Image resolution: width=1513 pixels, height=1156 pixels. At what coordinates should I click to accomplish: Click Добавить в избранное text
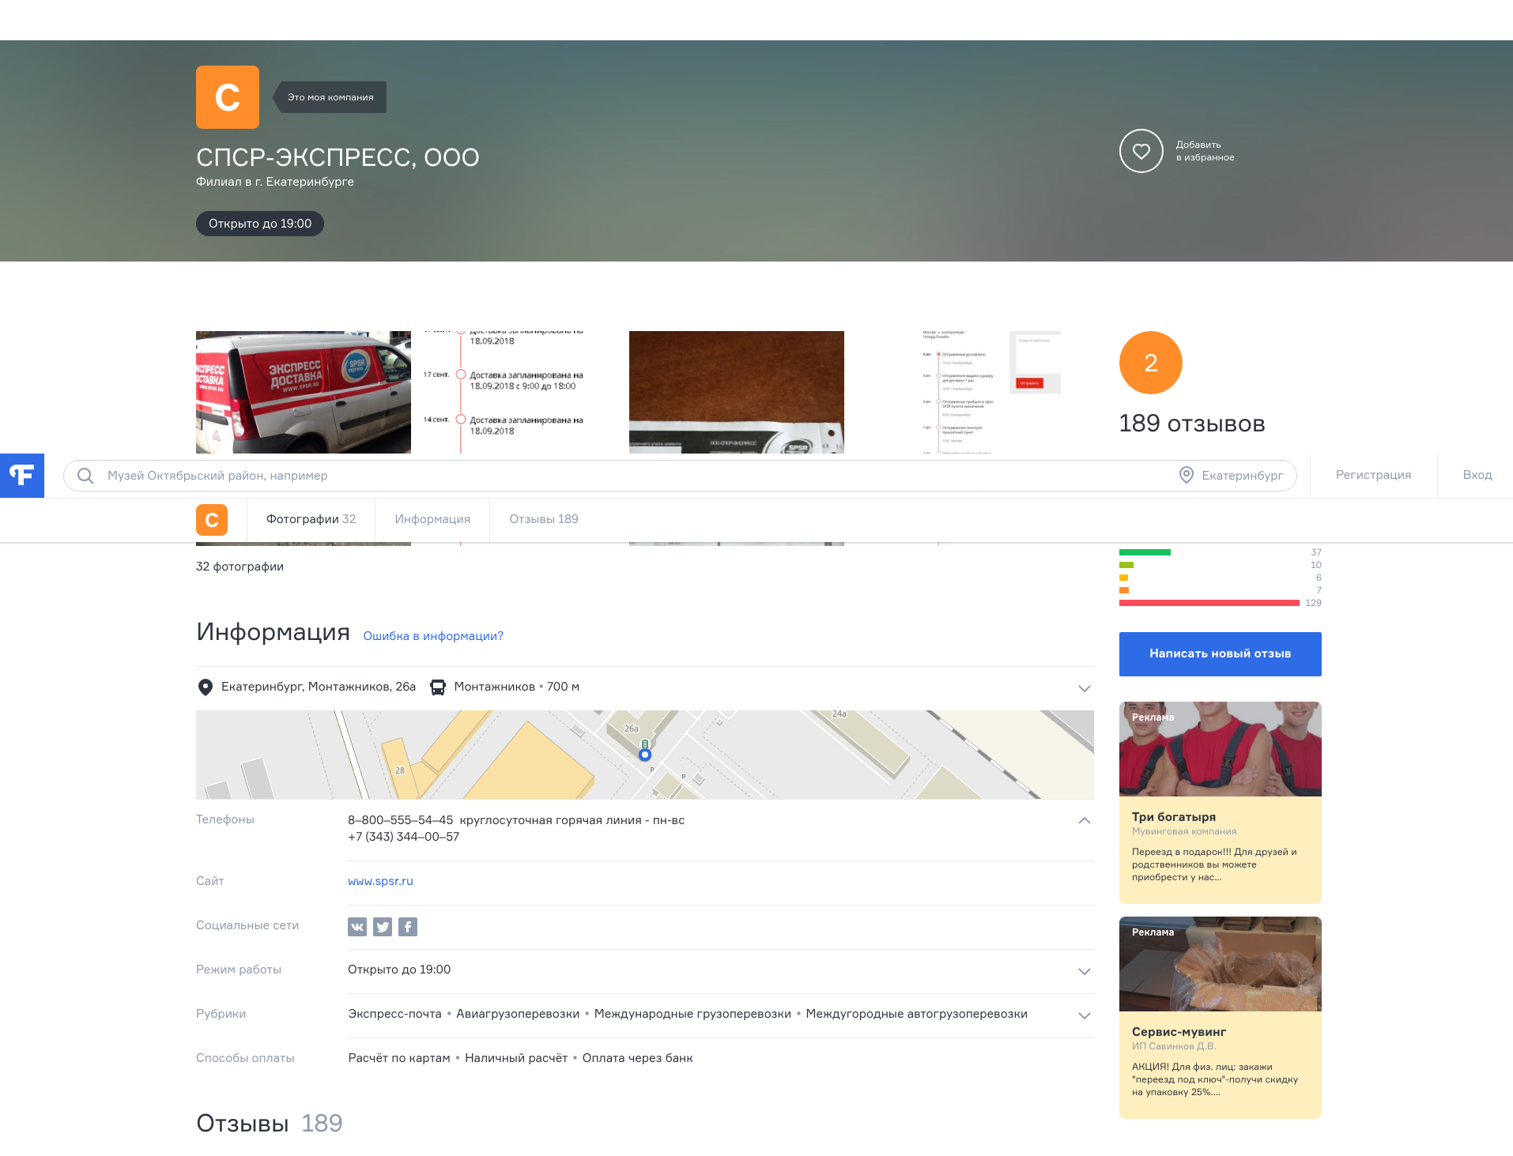1205,151
